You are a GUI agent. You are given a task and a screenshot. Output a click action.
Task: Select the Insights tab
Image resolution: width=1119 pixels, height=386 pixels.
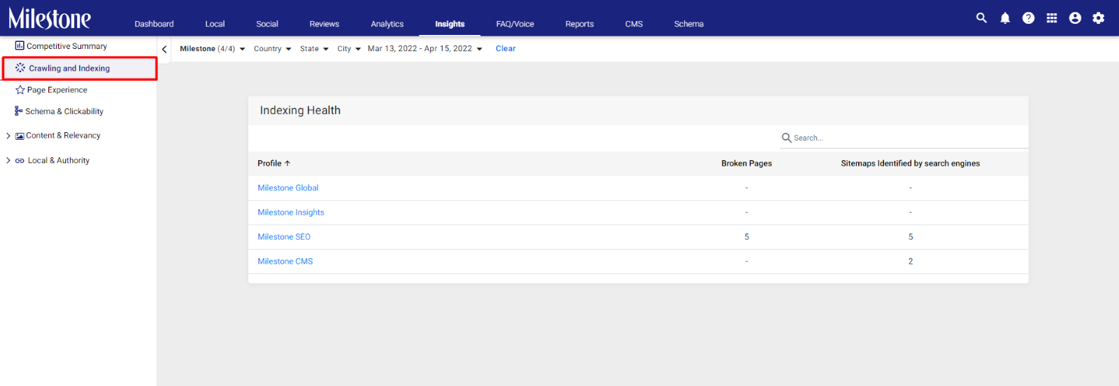(450, 24)
